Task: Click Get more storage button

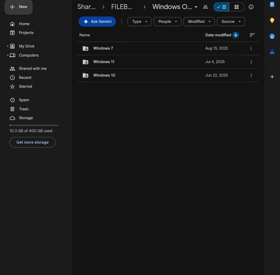Action: 32,142
